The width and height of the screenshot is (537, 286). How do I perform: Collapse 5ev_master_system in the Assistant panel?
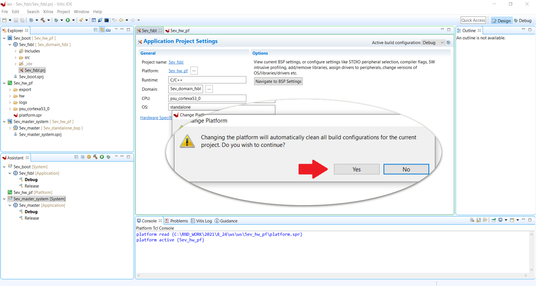(x=4, y=199)
